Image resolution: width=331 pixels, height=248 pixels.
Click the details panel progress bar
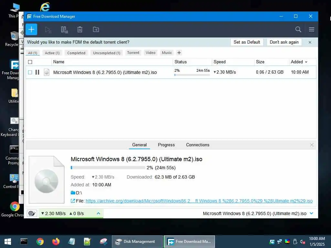(x=108, y=168)
